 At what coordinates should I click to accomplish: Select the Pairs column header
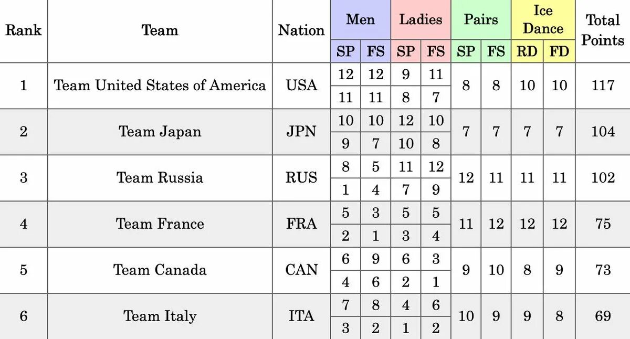(x=481, y=20)
